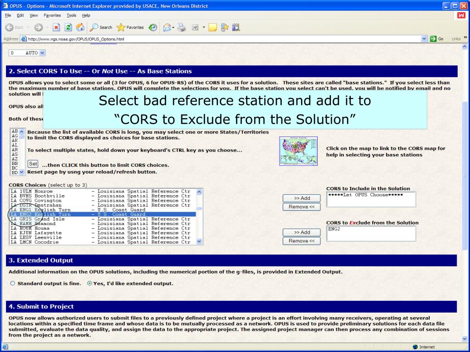This screenshot has height=352, width=470.
Task: Click 'Remove <<' for CORS to Exclude
Action: coord(302,241)
